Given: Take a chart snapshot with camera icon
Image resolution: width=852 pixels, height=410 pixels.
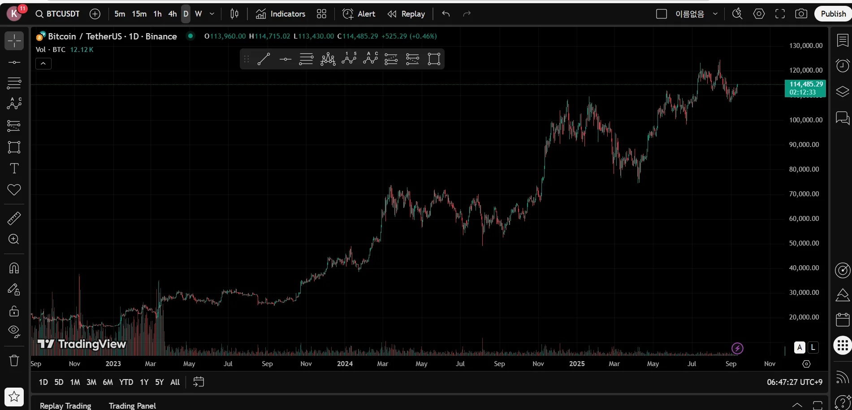Looking at the screenshot, I should (x=801, y=14).
